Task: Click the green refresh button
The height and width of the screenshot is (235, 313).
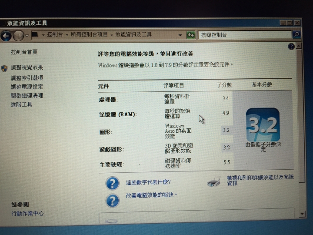Action: (191, 35)
